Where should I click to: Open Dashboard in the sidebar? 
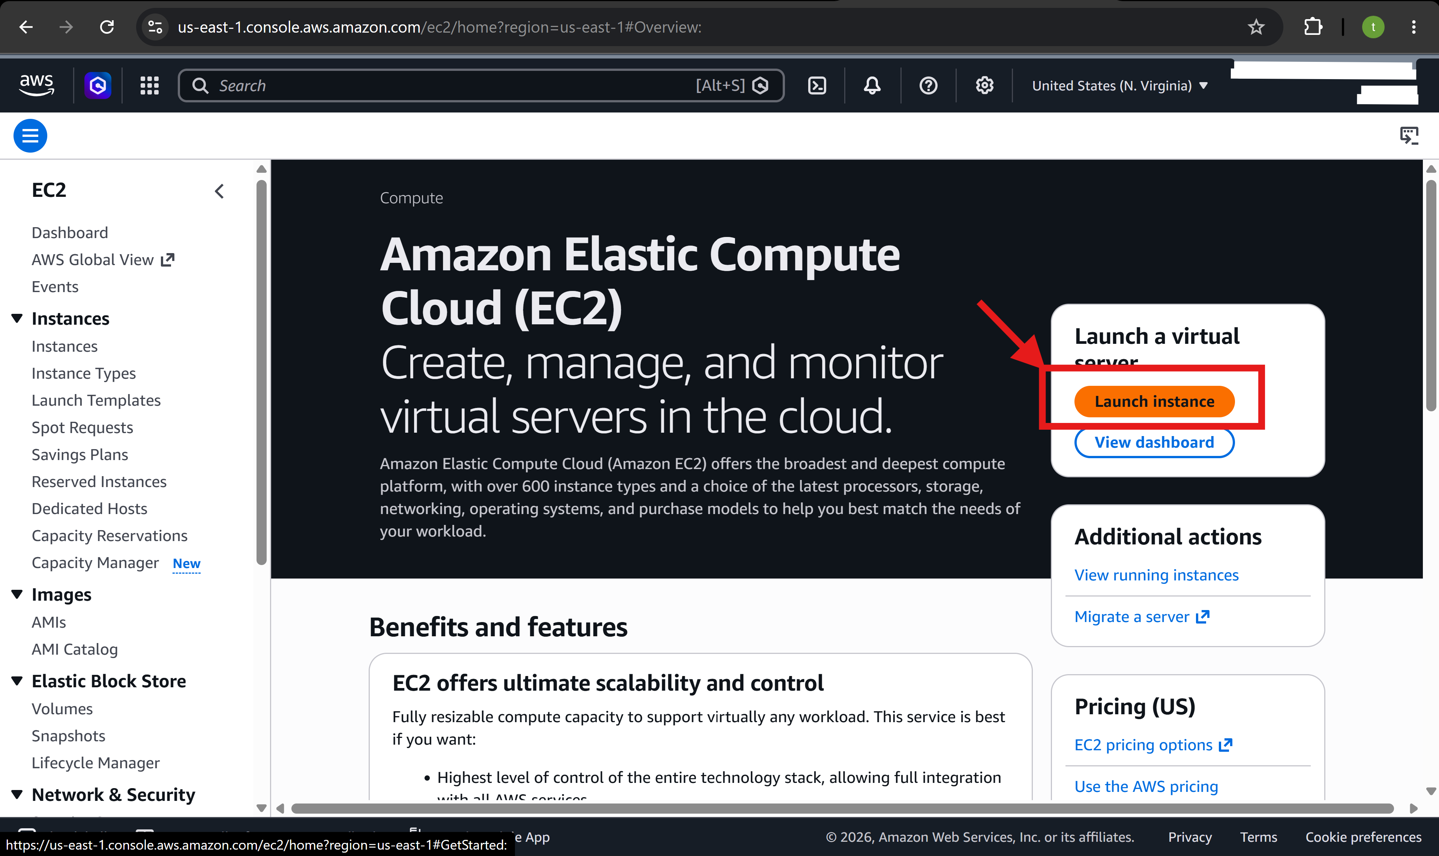pos(70,232)
